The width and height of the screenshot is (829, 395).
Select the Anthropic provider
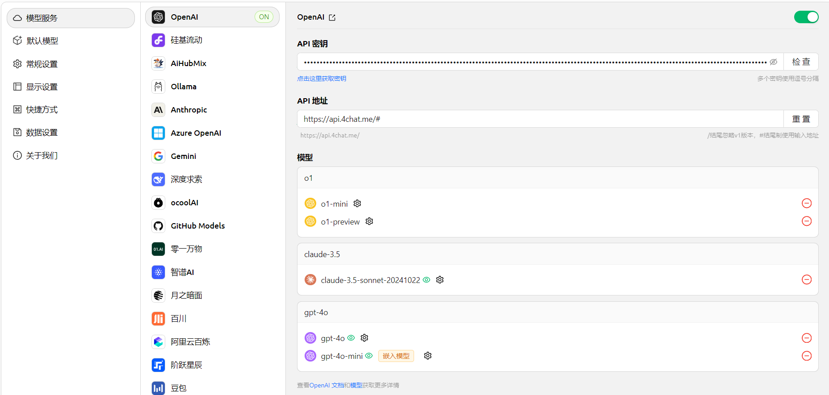(x=212, y=110)
